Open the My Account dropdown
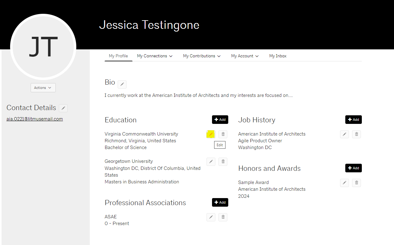The width and height of the screenshot is (394, 245). (245, 56)
